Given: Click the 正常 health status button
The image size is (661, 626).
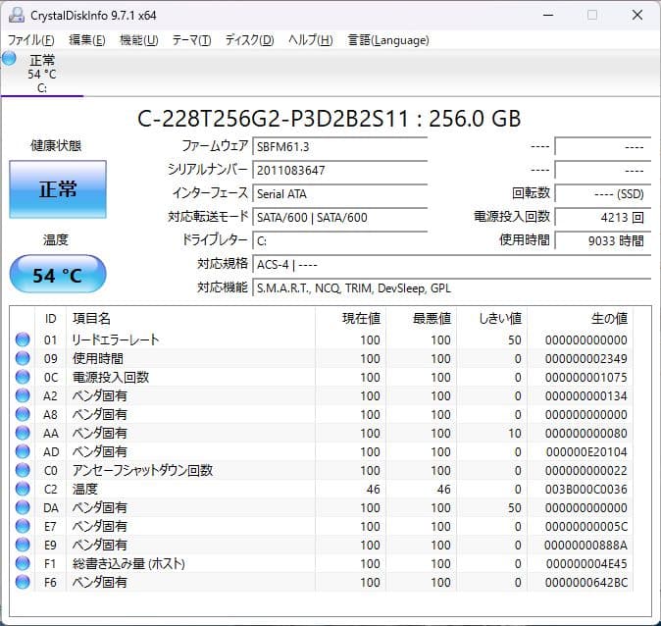Looking at the screenshot, I should 58,189.
